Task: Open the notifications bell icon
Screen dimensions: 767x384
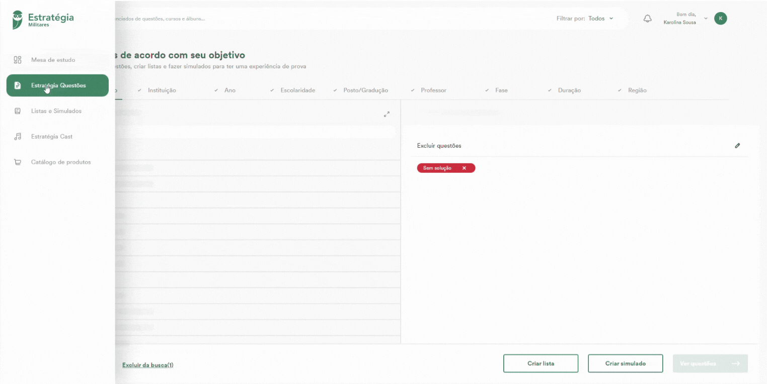Action: click(x=648, y=19)
